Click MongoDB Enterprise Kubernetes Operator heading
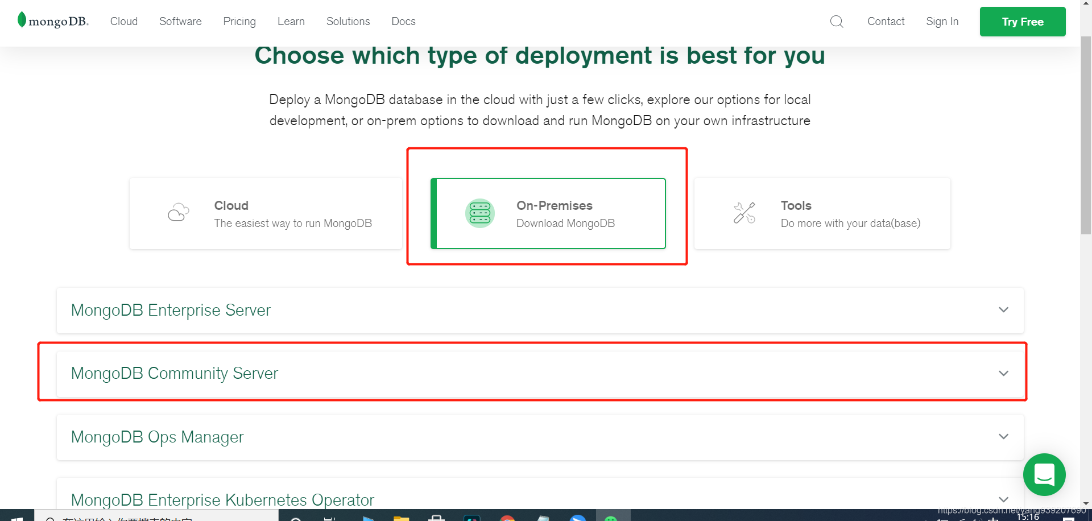This screenshot has width=1092, height=521. [x=222, y=499]
